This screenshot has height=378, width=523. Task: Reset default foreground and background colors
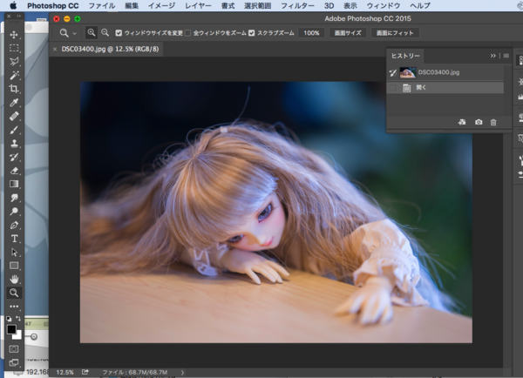(x=9, y=319)
